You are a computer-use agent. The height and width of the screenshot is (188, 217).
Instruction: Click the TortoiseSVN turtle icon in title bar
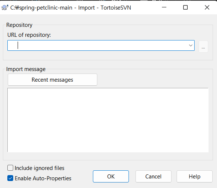tap(5, 7)
